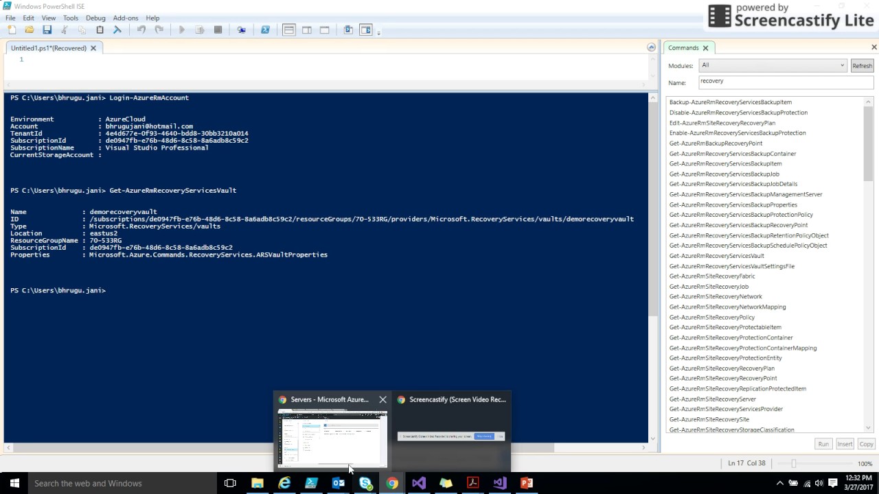Image resolution: width=879 pixels, height=494 pixels.
Task: Select Get-AzureRmBackupRecoveryPoint command
Action: [716, 143]
